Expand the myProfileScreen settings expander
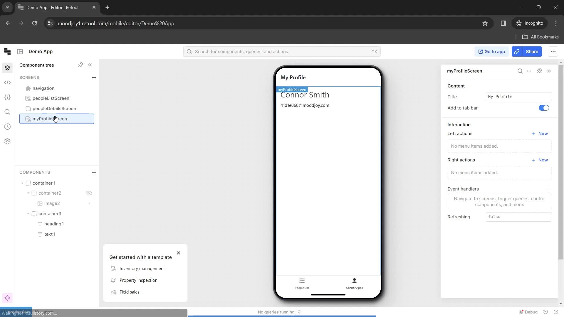This screenshot has width=564, height=317. [x=550, y=71]
